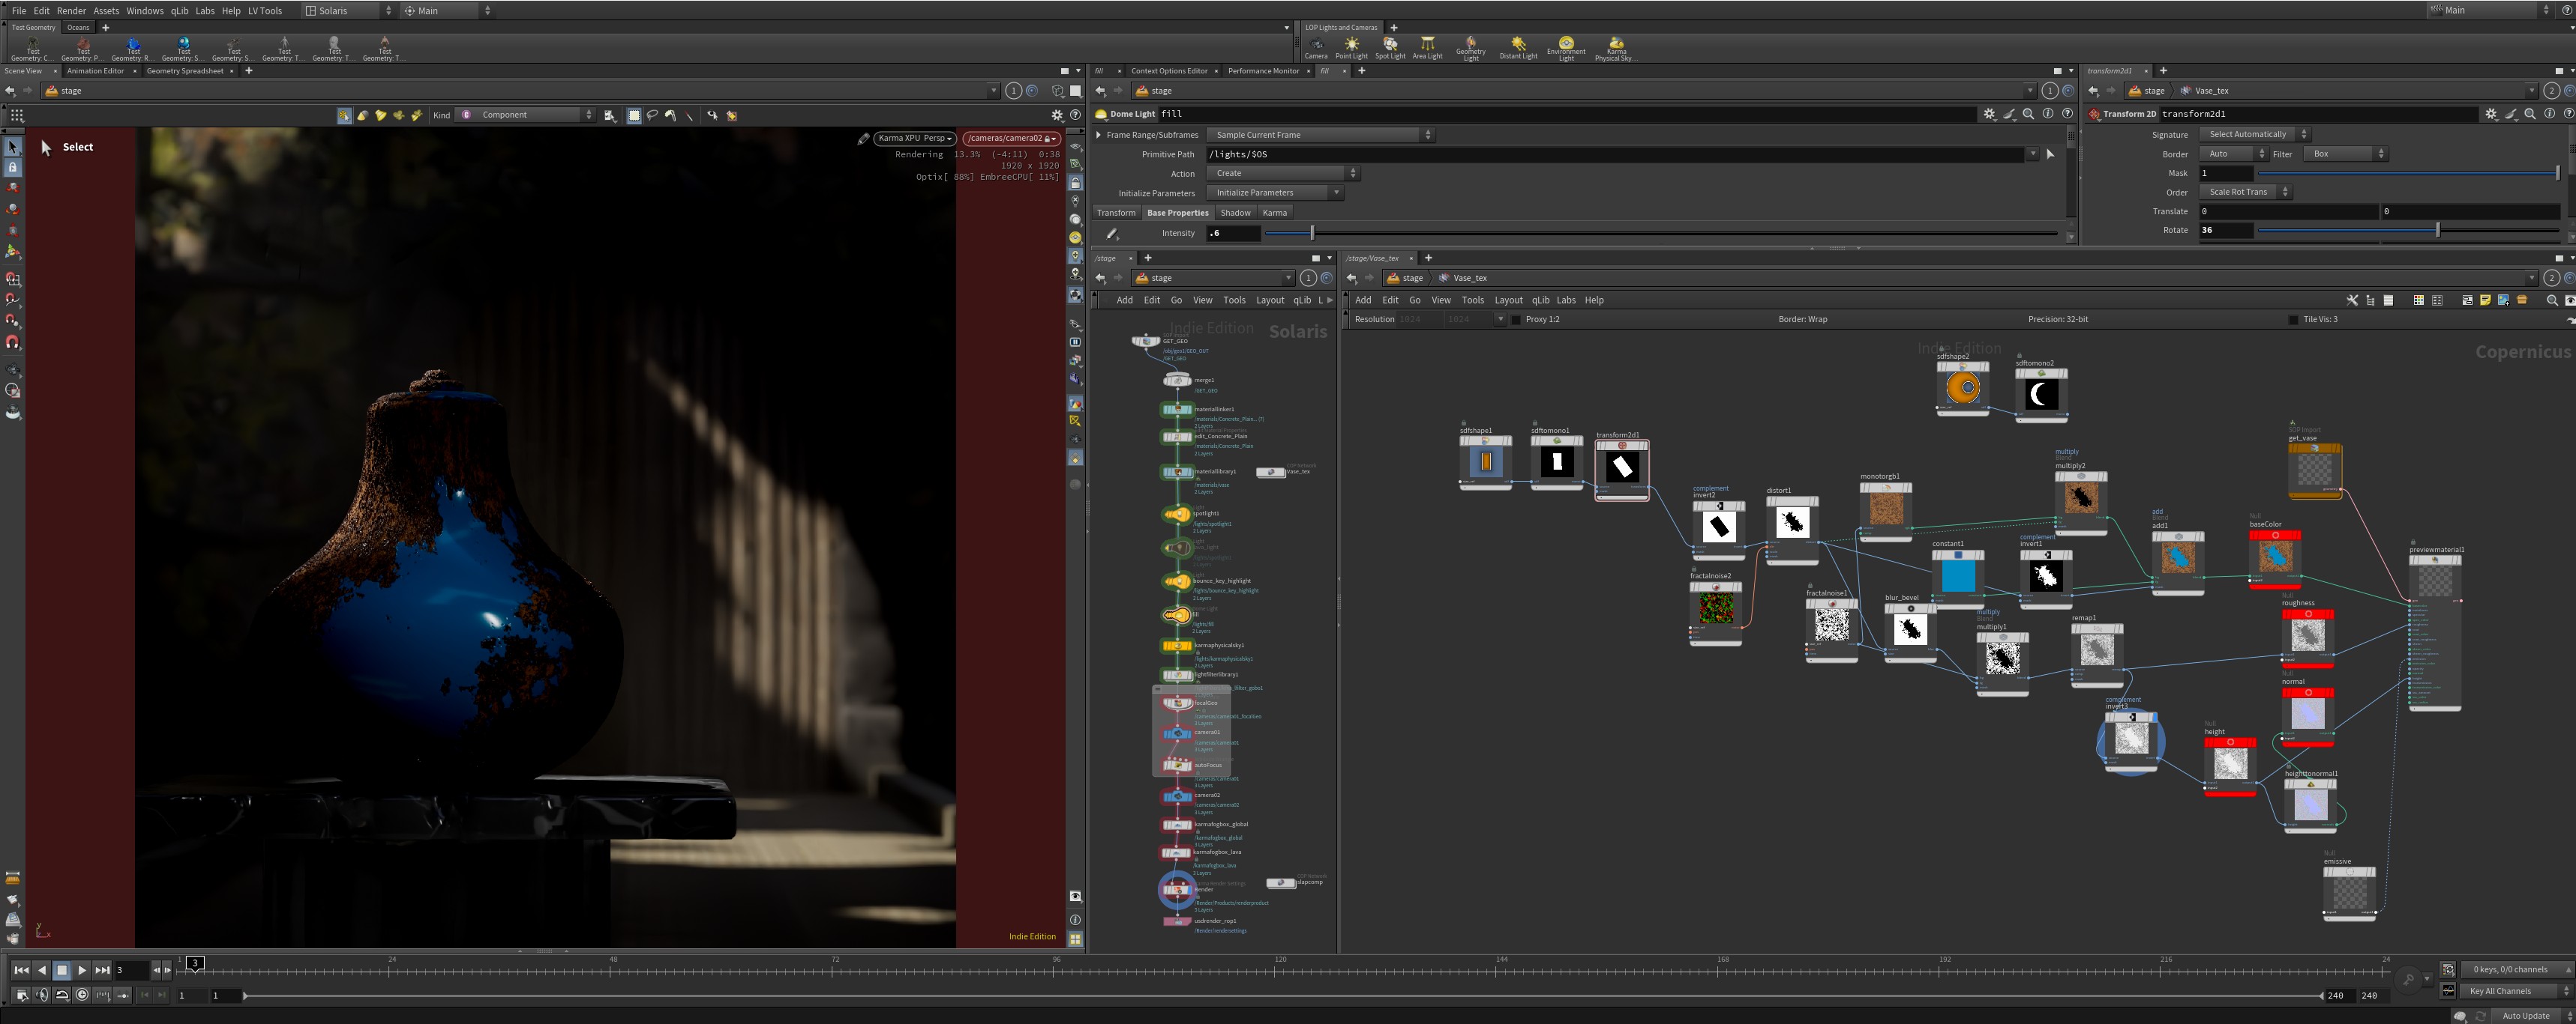Choose the Spot Light shelf tool
The width and height of the screenshot is (2576, 1024).
click(x=1390, y=47)
